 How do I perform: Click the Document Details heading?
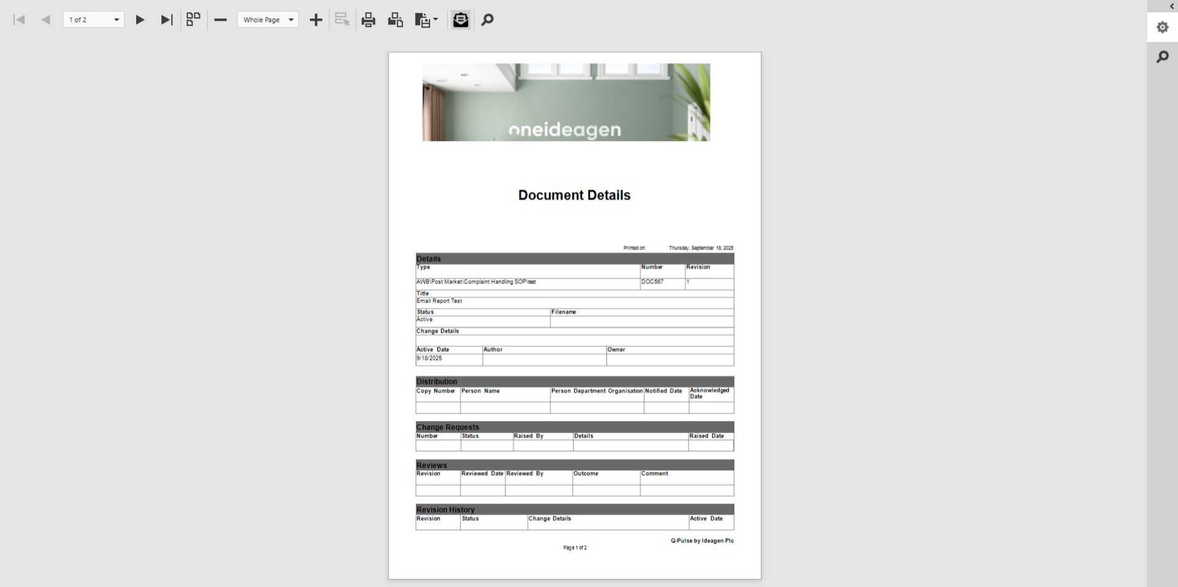coord(574,195)
